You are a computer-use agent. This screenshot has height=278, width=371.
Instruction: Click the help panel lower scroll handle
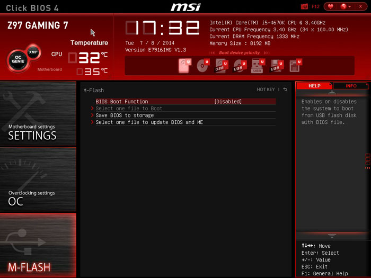332,236
